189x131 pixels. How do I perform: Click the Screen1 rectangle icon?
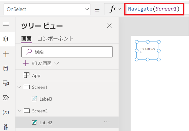pos(27,87)
